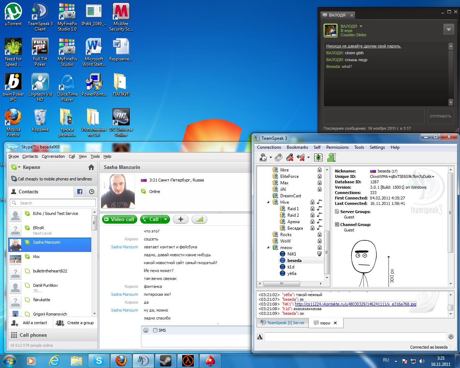The width and height of the screenshot is (460, 368).
Task: Open Steam from the taskbar
Action: (166, 361)
